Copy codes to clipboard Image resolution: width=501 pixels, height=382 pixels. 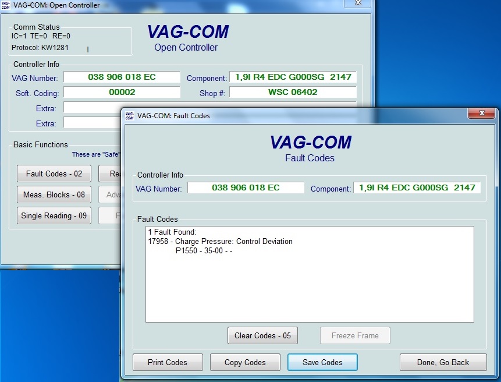pos(245,362)
